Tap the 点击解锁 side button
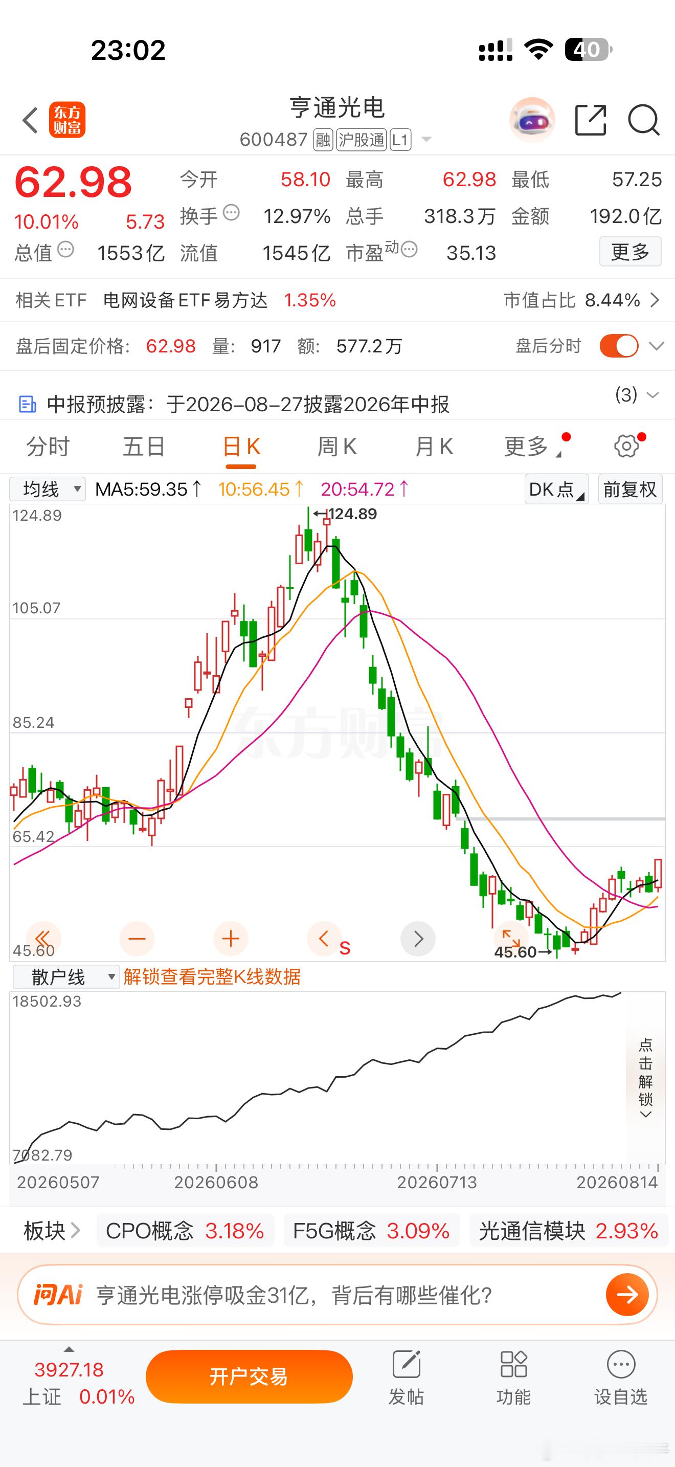 point(645,1079)
